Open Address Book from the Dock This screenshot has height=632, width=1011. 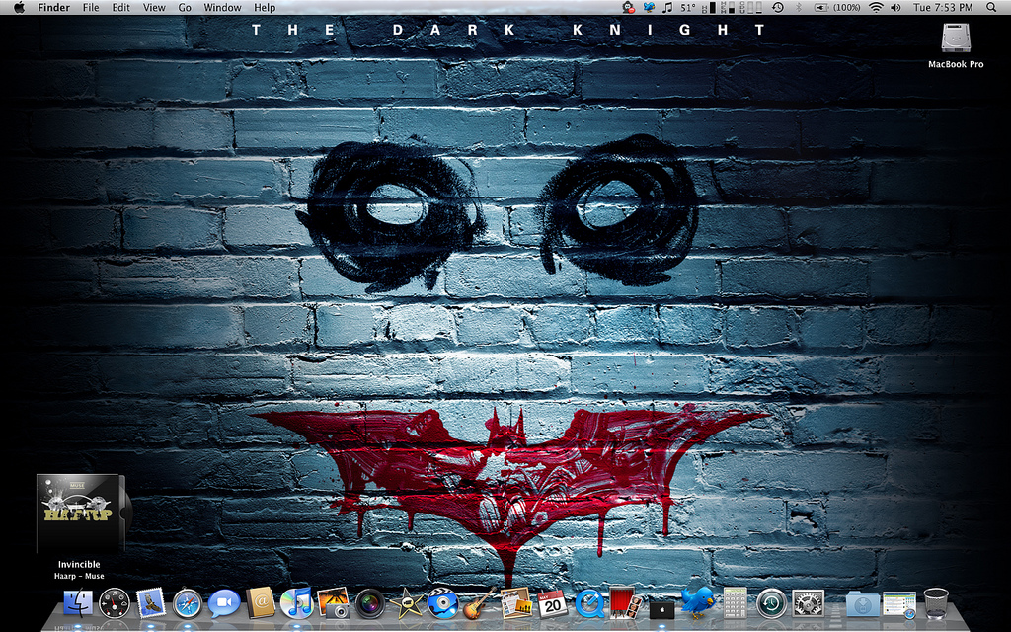coord(261,603)
